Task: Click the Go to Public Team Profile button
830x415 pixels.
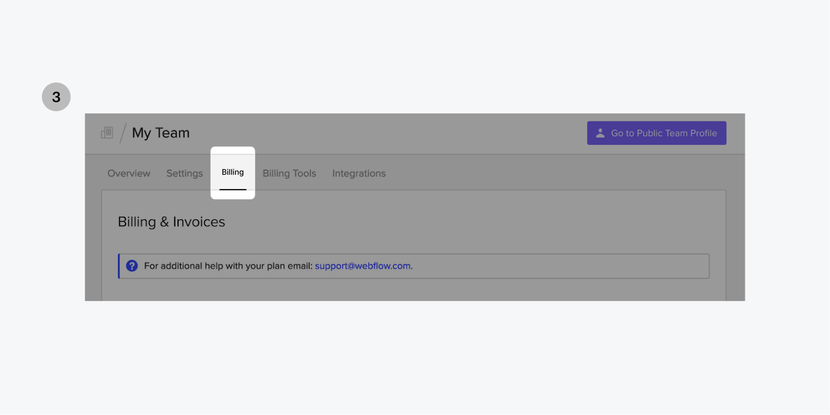Action: click(656, 133)
